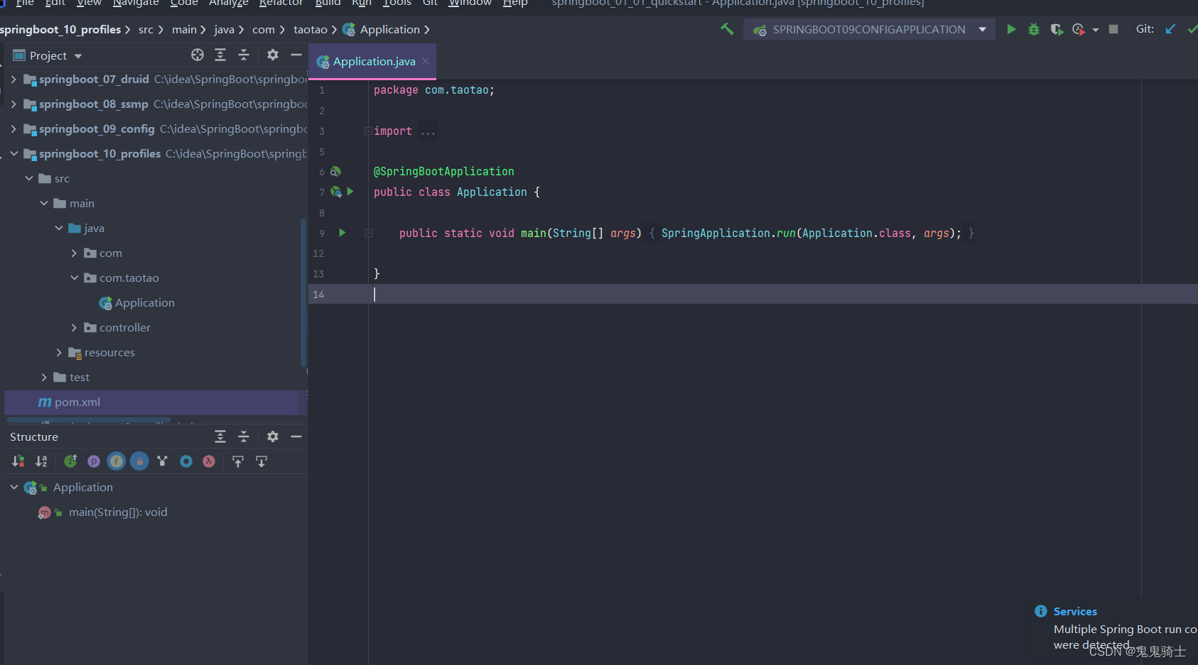Start debugging with the bug icon
This screenshot has height=665, width=1198.
tap(1034, 29)
